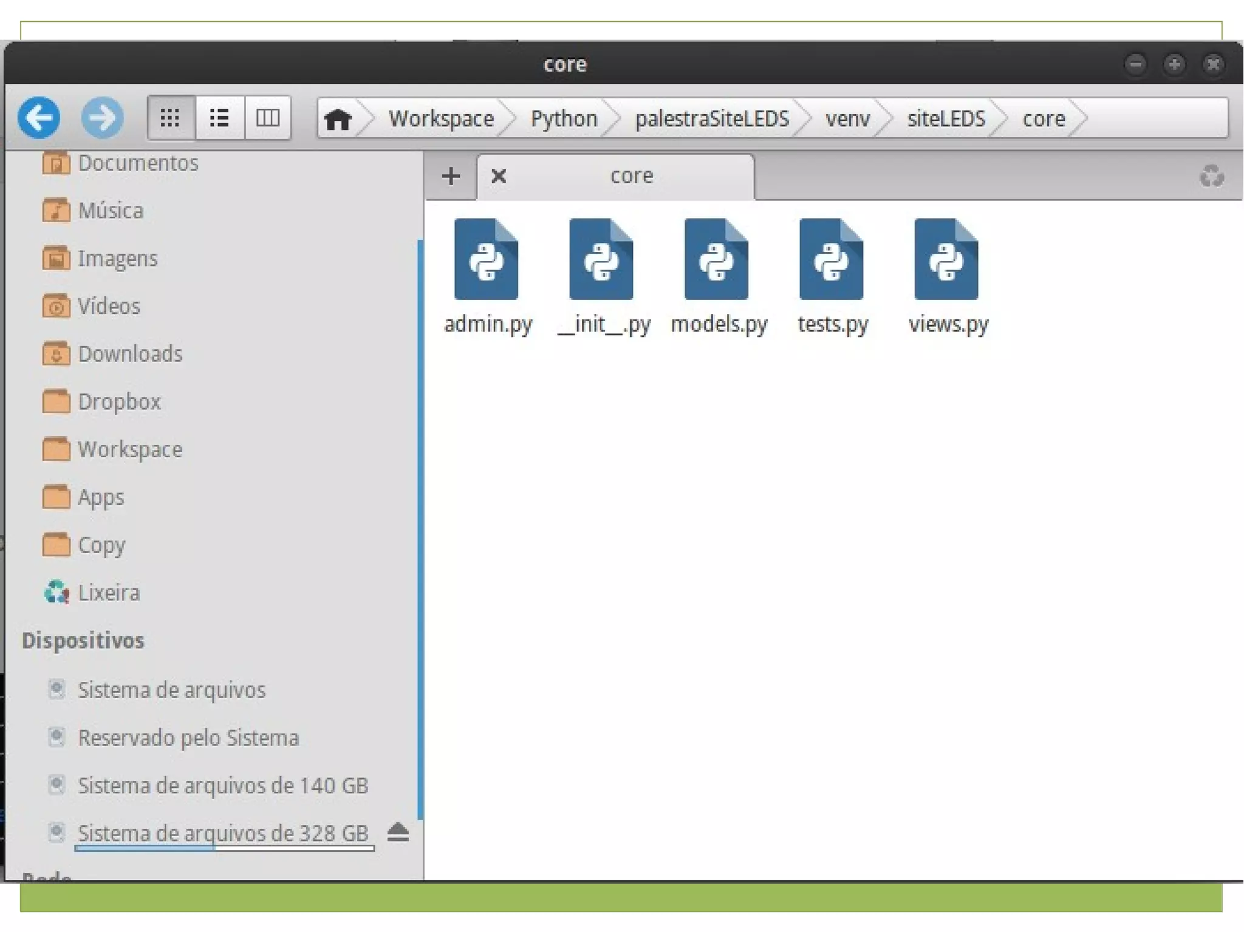Click the forward navigation arrow

tap(102, 117)
